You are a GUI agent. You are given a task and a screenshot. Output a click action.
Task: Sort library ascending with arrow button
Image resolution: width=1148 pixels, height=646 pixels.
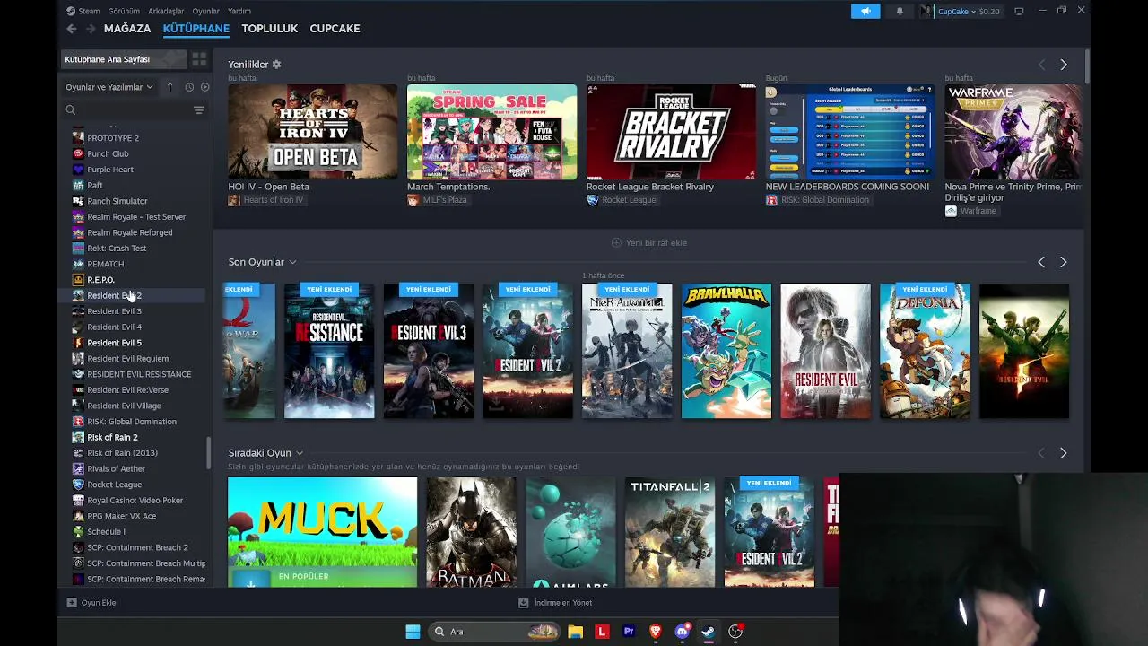tap(170, 87)
